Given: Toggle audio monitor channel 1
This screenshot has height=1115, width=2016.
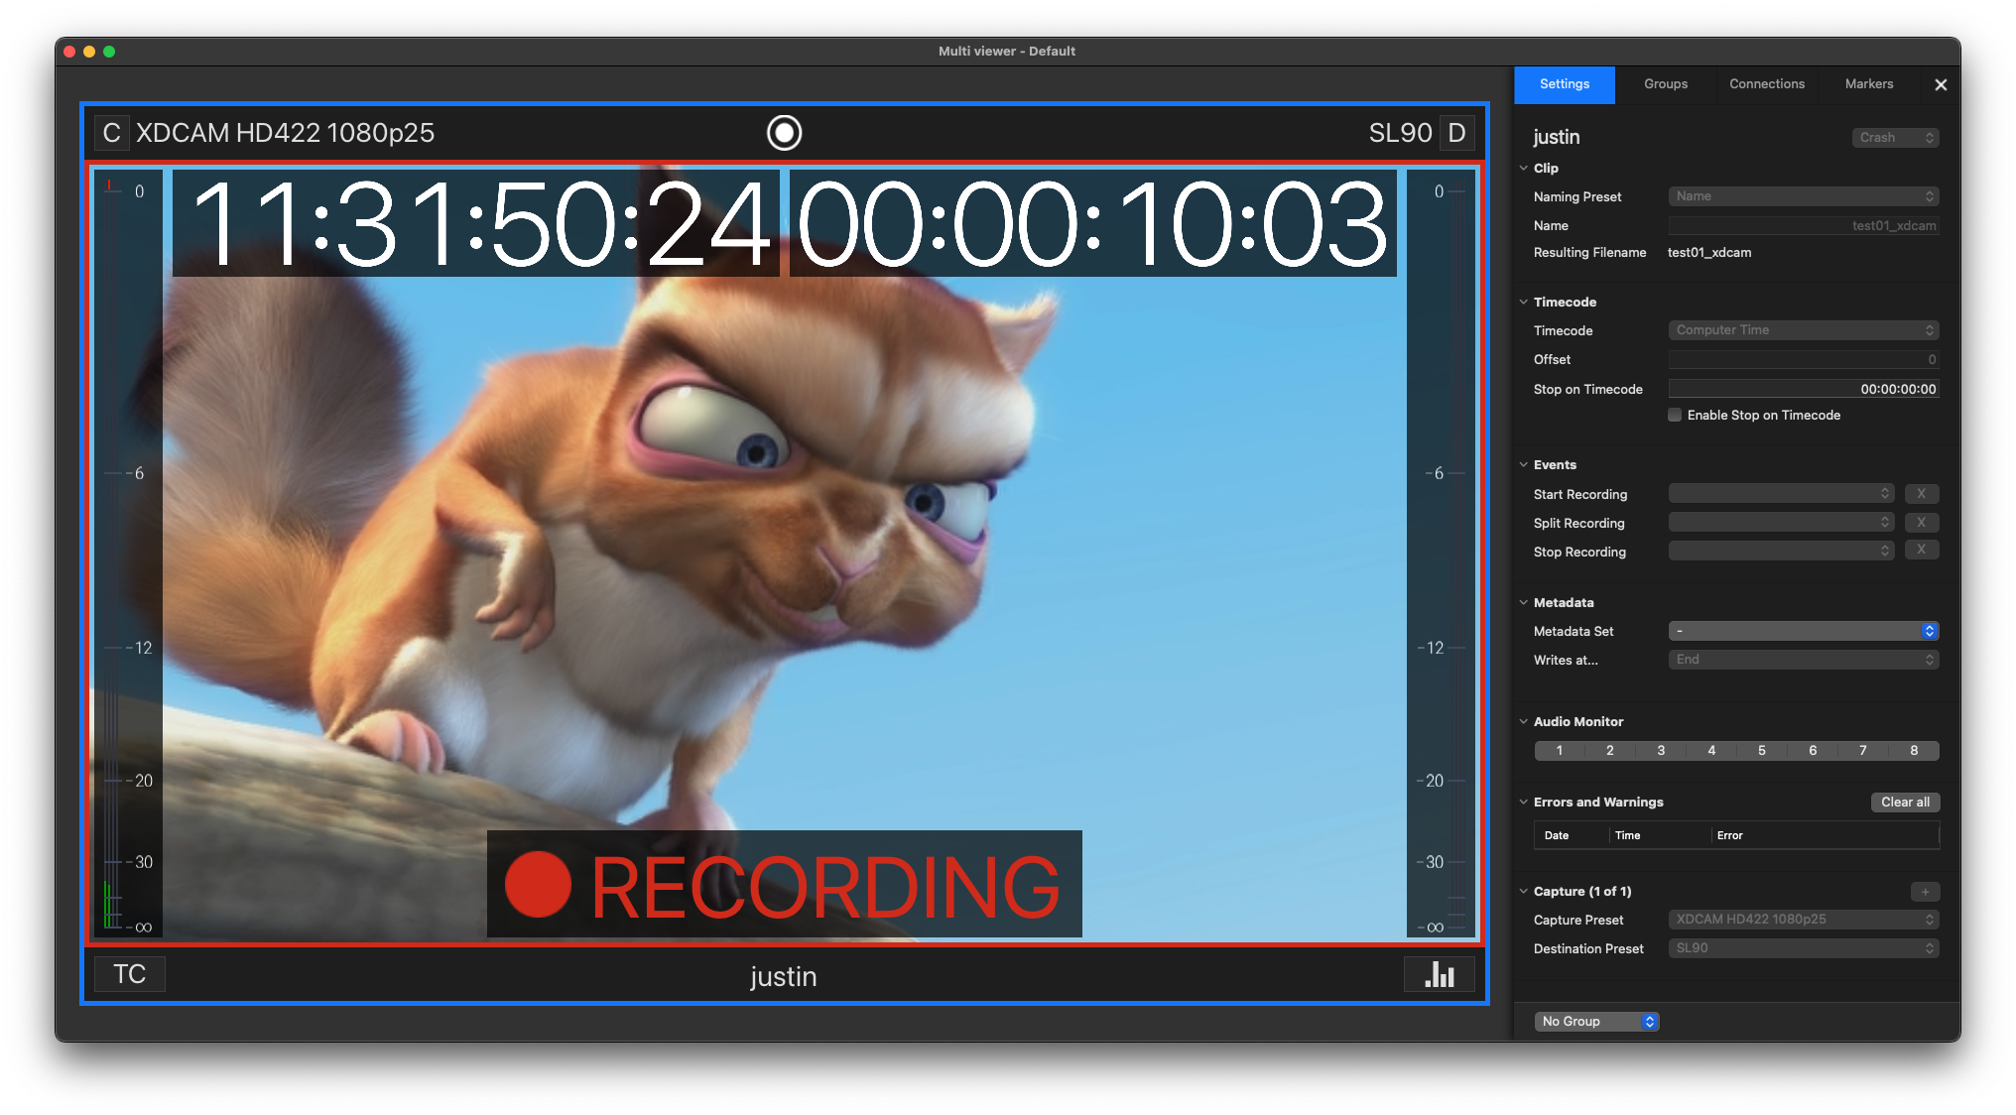Looking at the screenshot, I should tap(1560, 751).
